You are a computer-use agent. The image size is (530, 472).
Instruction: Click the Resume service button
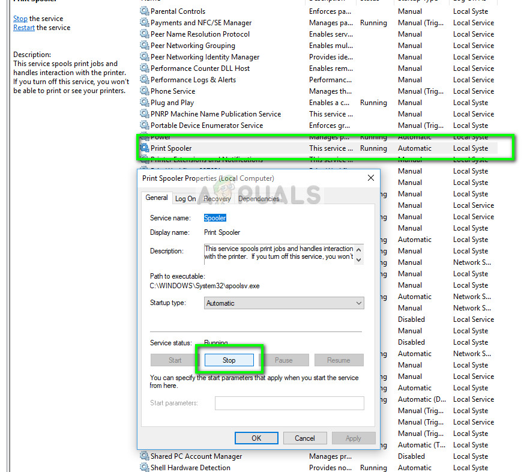339,360
